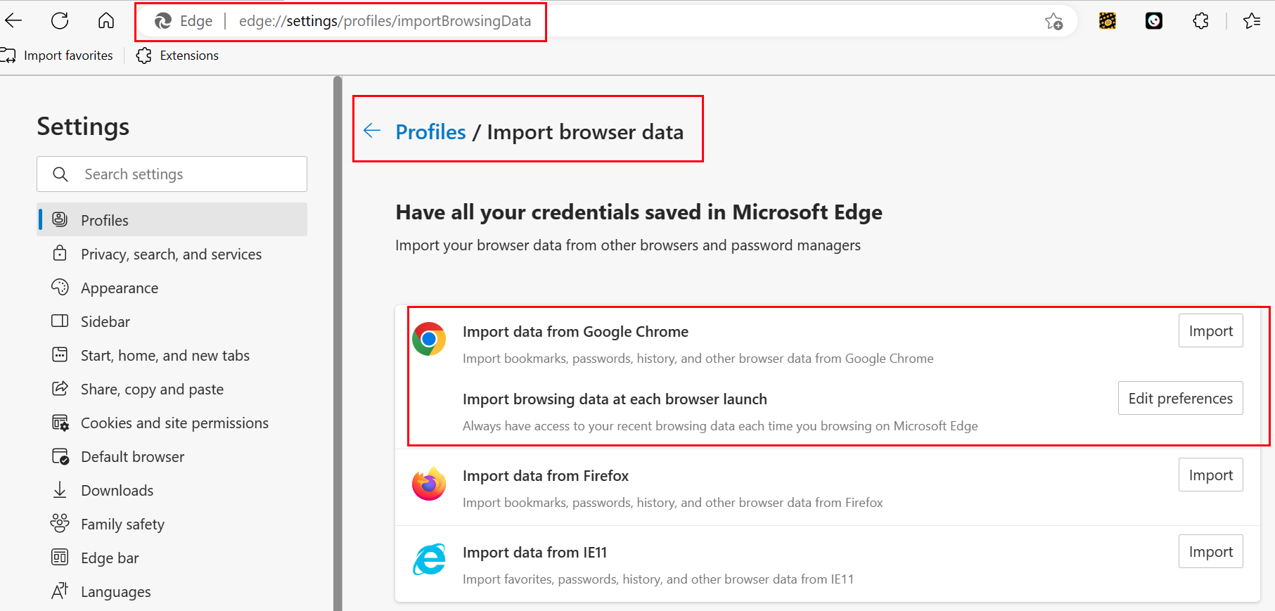Click Edit preferences button
1275x611 pixels.
pos(1180,399)
